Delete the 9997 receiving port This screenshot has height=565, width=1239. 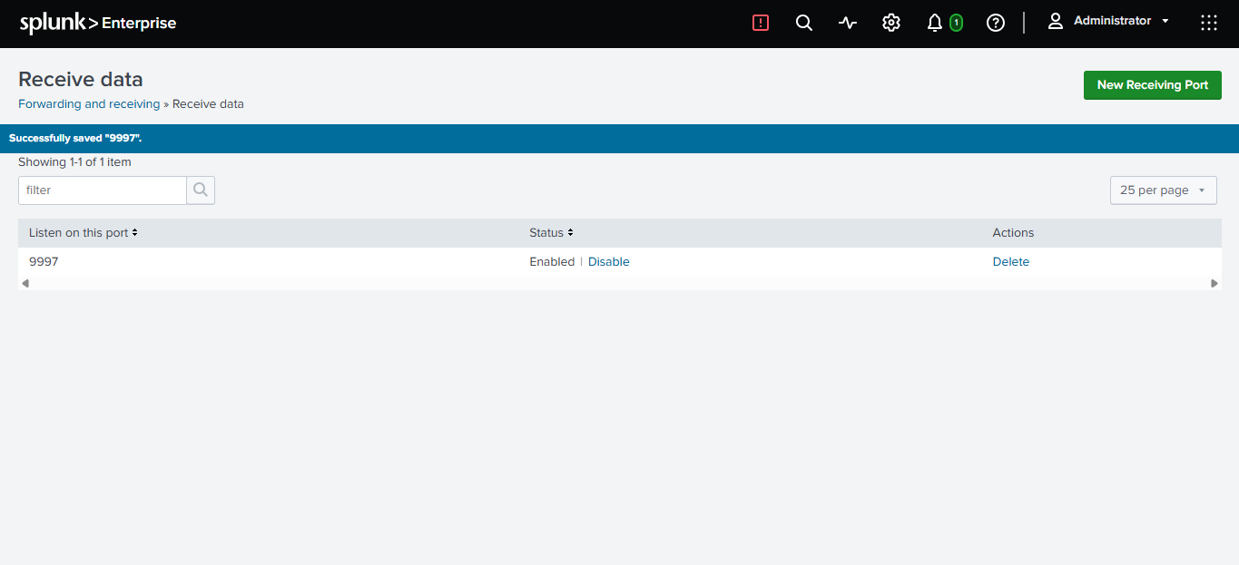(1010, 262)
